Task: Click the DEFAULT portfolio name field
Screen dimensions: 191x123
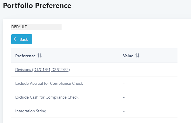Action: (36, 27)
